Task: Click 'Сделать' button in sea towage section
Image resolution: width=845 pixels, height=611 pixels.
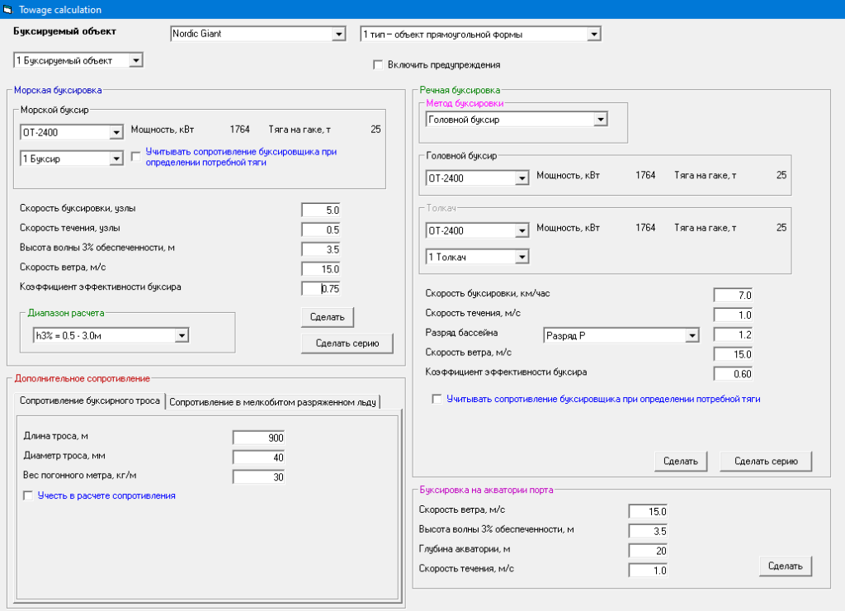Action: tap(327, 317)
